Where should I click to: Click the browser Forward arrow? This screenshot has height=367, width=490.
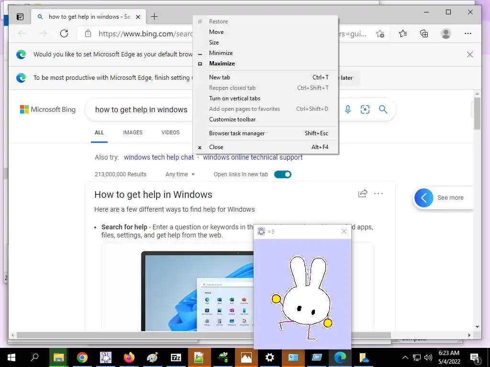(43, 33)
